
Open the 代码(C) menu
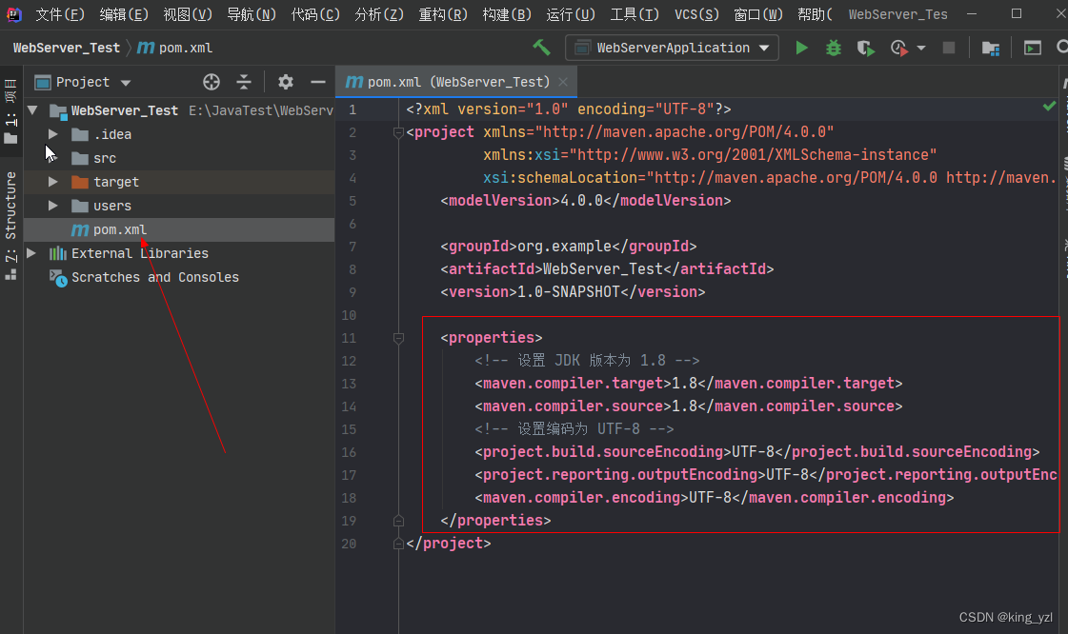315,14
